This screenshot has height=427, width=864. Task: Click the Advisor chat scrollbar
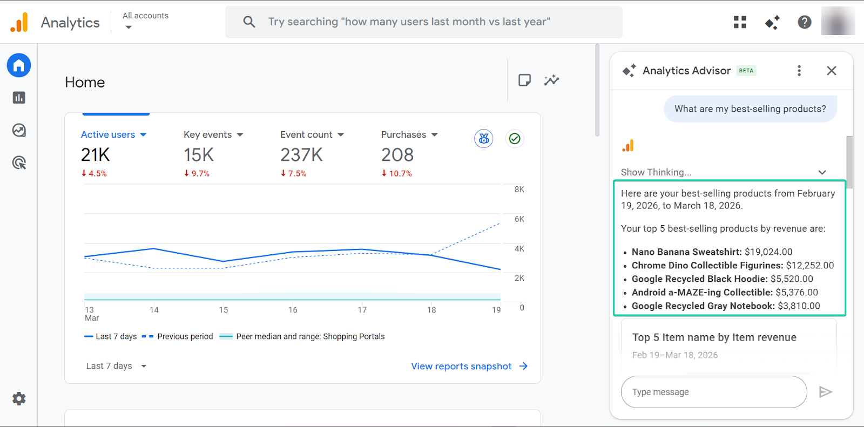click(849, 162)
